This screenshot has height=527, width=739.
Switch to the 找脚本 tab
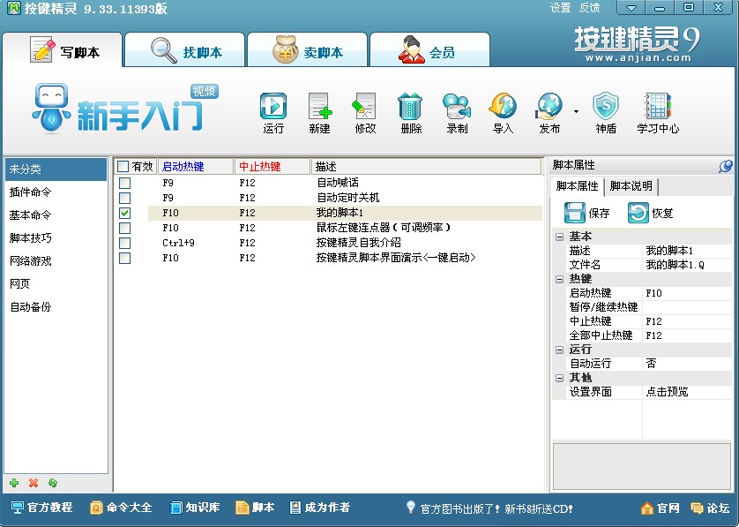coord(185,50)
